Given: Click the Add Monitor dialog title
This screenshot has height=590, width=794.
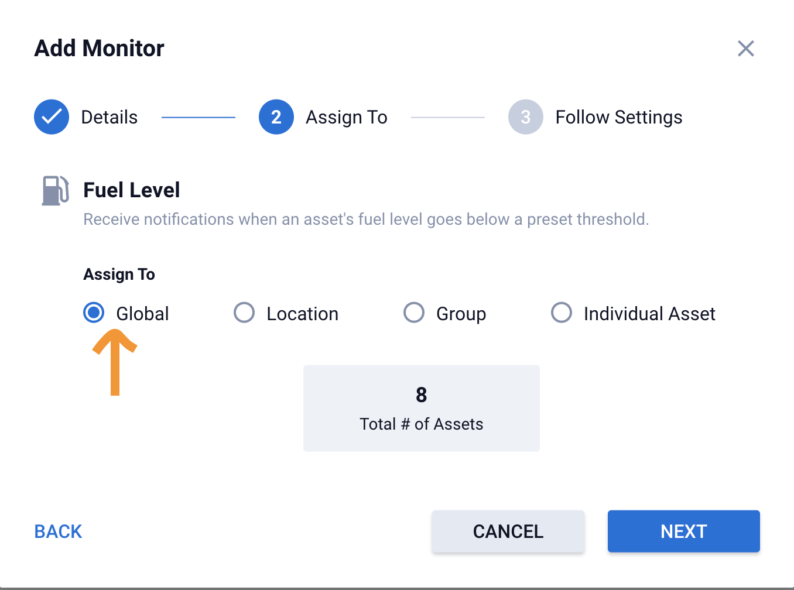Looking at the screenshot, I should pyautogui.click(x=99, y=48).
